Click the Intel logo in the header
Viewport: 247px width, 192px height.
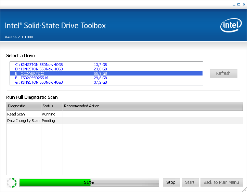point(231,26)
